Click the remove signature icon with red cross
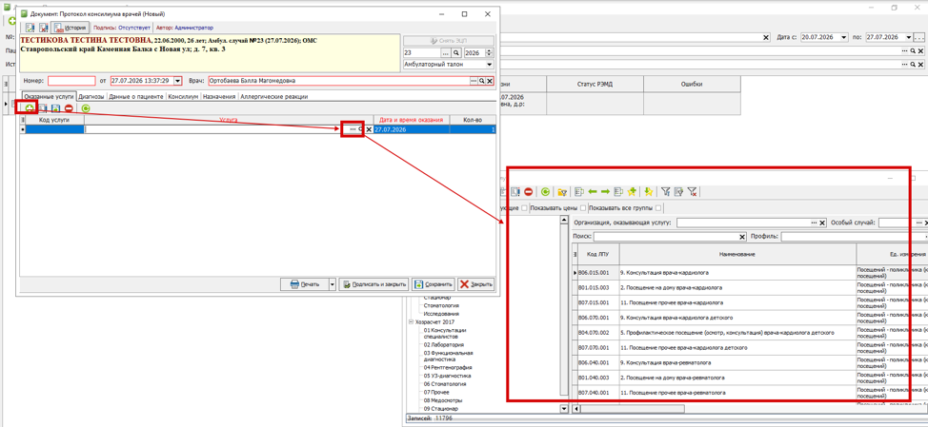928x427 pixels. click(x=43, y=28)
